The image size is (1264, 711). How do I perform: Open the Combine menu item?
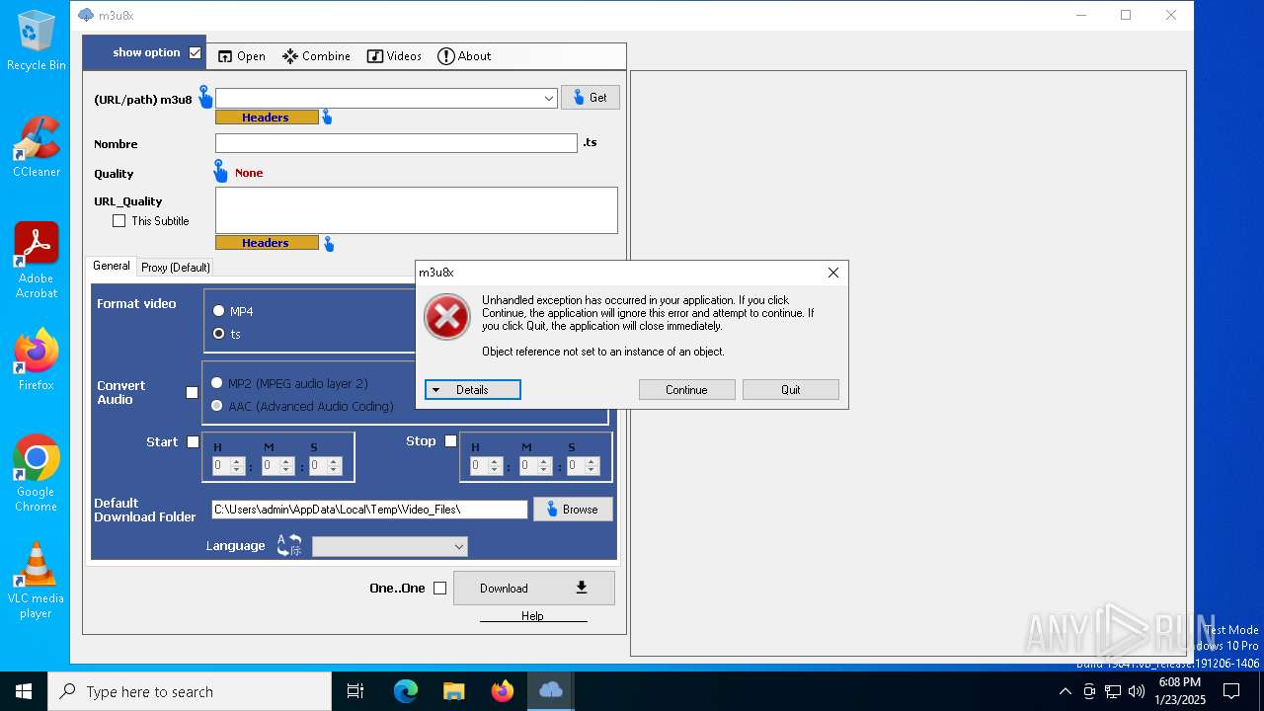pyautogui.click(x=316, y=56)
